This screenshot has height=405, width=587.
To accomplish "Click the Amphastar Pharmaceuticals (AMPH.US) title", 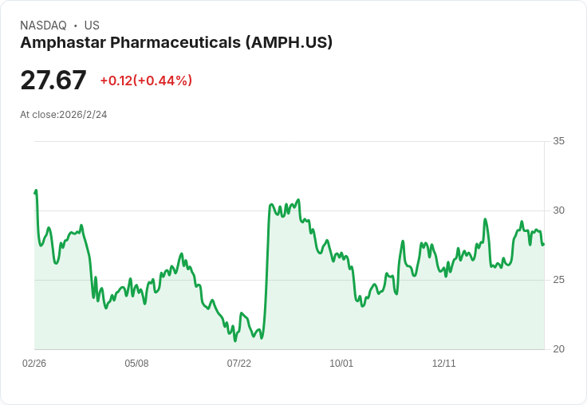I will point(176,43).
